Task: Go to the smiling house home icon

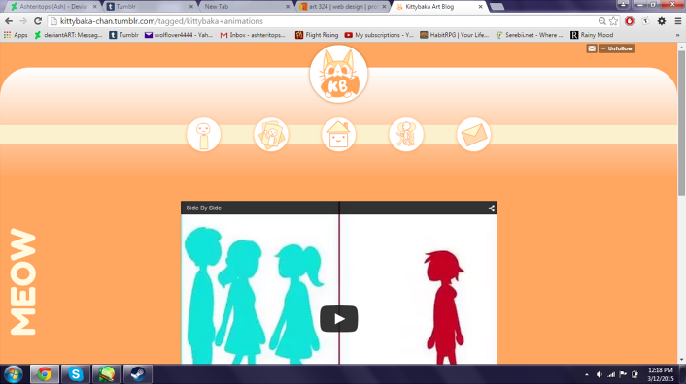Action: pyautogui.click(x=338, y=135)
